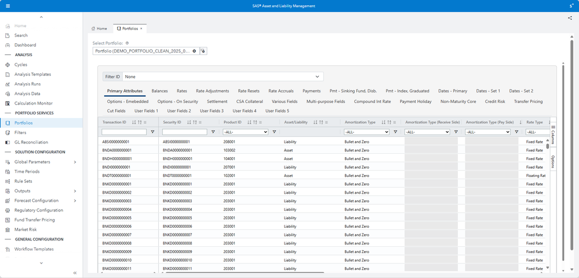Click the Amortization Type filter funnel icon
The height and width of the screenshot is (278, 579).
click(x=395, y=132)
